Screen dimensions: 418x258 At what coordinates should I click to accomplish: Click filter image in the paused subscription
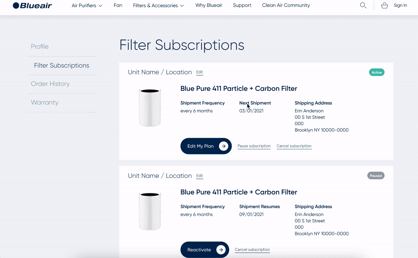pyautogui.click(x=150, y=211)
